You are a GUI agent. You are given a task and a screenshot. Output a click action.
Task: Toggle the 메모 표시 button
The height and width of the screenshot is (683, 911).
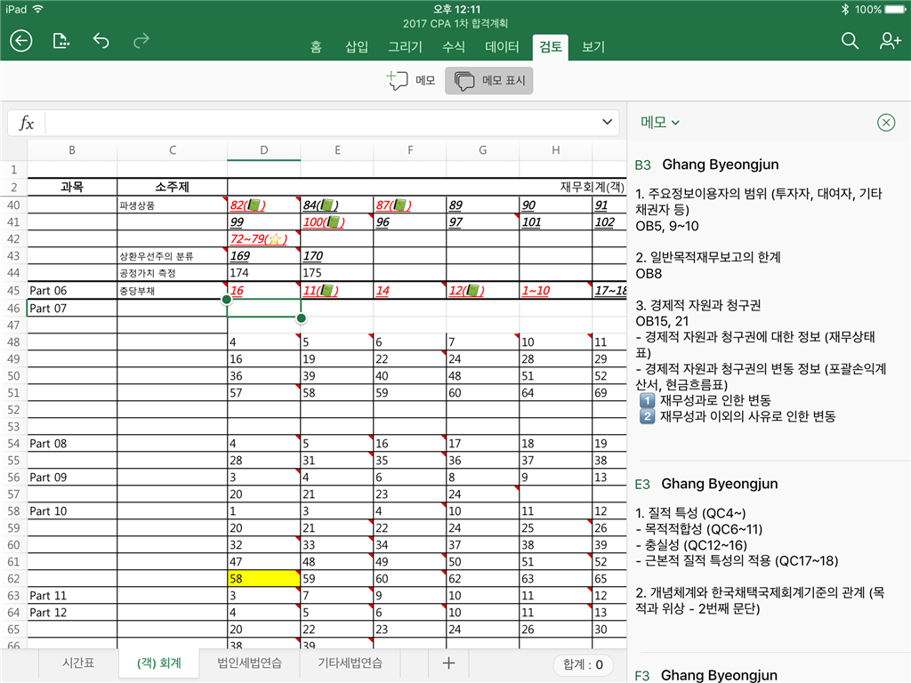pos(489,81)
